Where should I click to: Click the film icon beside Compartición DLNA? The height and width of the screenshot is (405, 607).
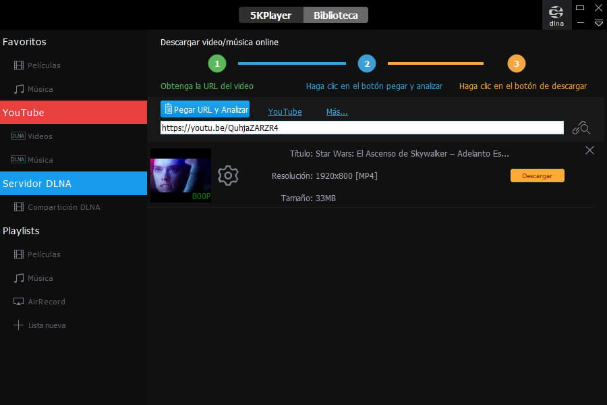pos(19,207)
